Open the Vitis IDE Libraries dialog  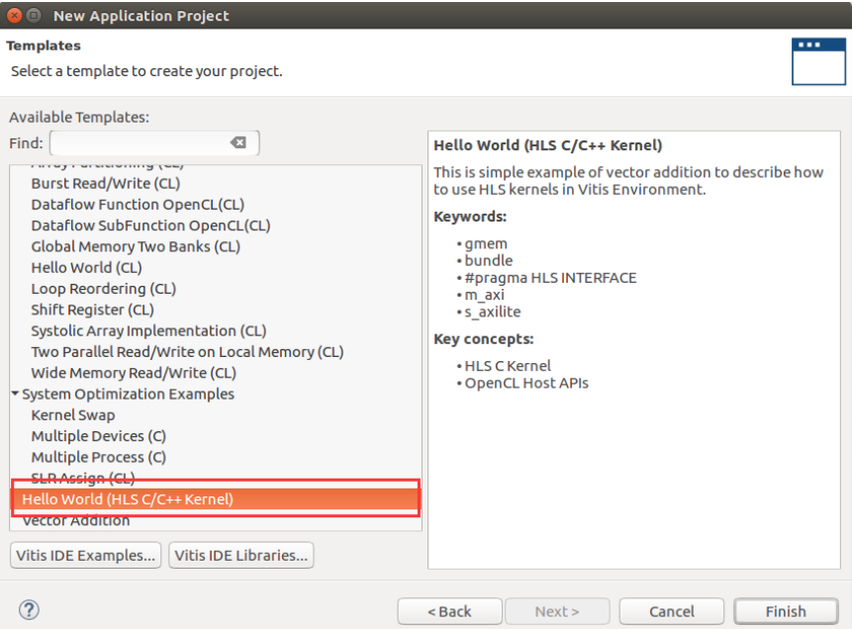(241, 555)
